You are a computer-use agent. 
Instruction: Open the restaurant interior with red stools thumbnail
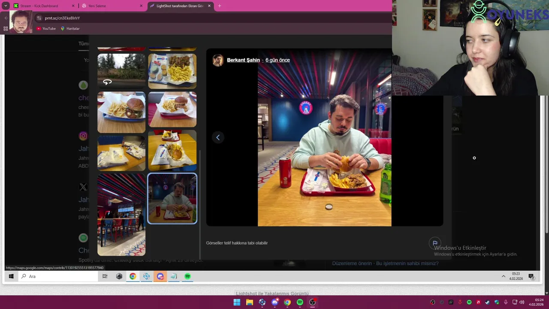tap(121, 215)
